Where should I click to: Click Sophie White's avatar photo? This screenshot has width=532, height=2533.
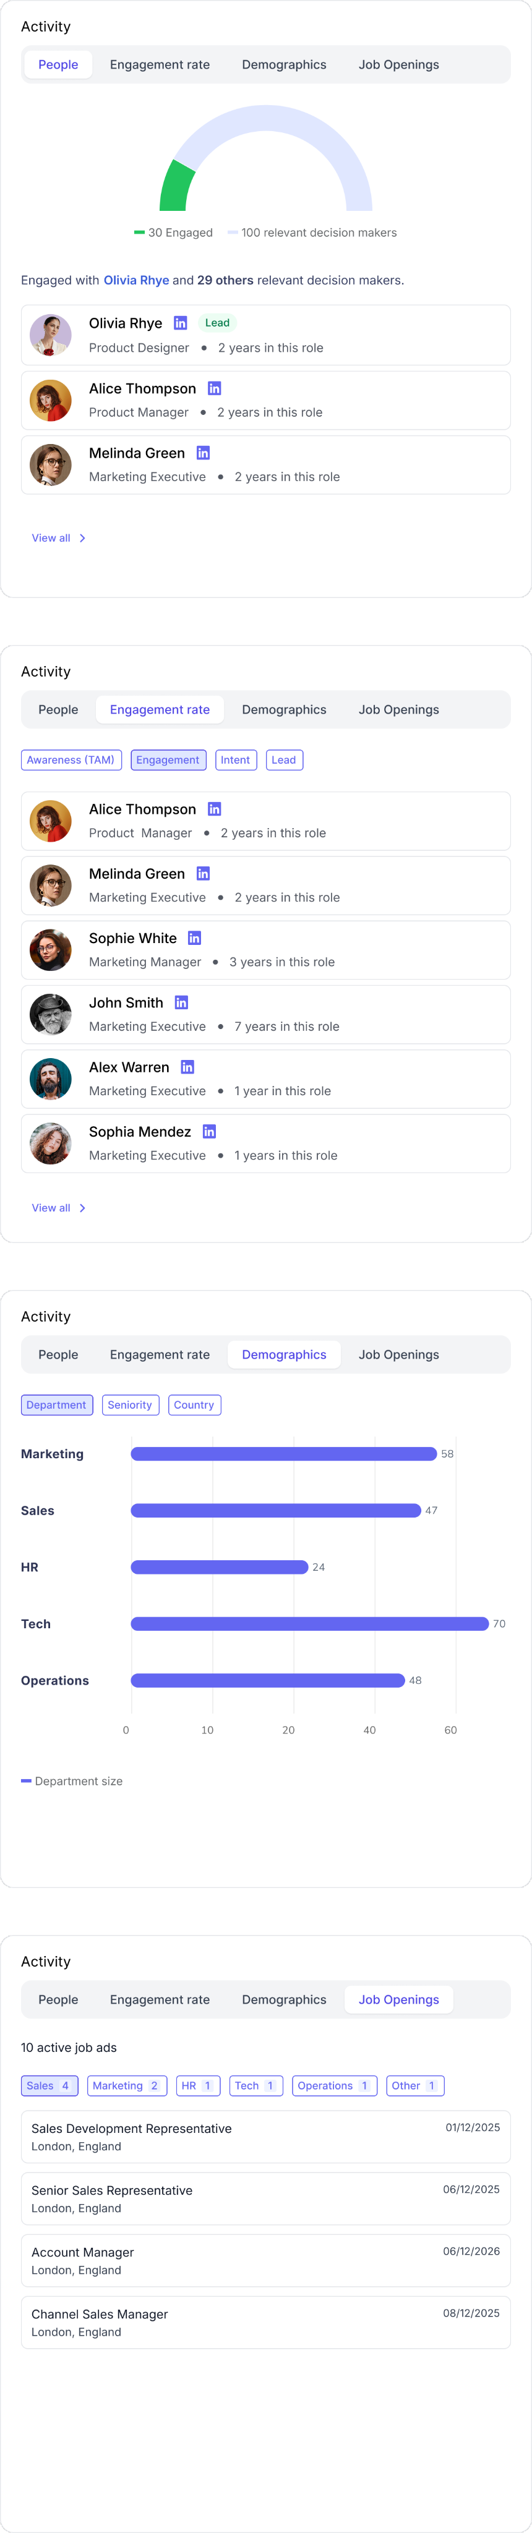point(50,950)
